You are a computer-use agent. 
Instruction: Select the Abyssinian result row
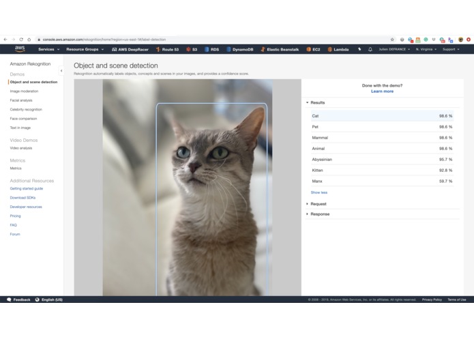(x=382, y=159)
